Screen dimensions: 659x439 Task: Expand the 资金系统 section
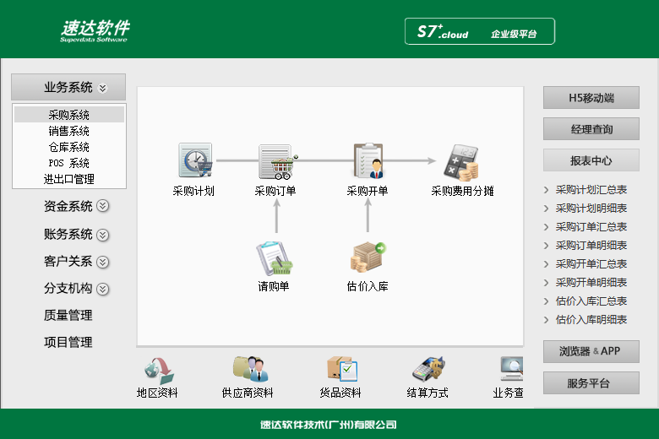coord(77,206)
